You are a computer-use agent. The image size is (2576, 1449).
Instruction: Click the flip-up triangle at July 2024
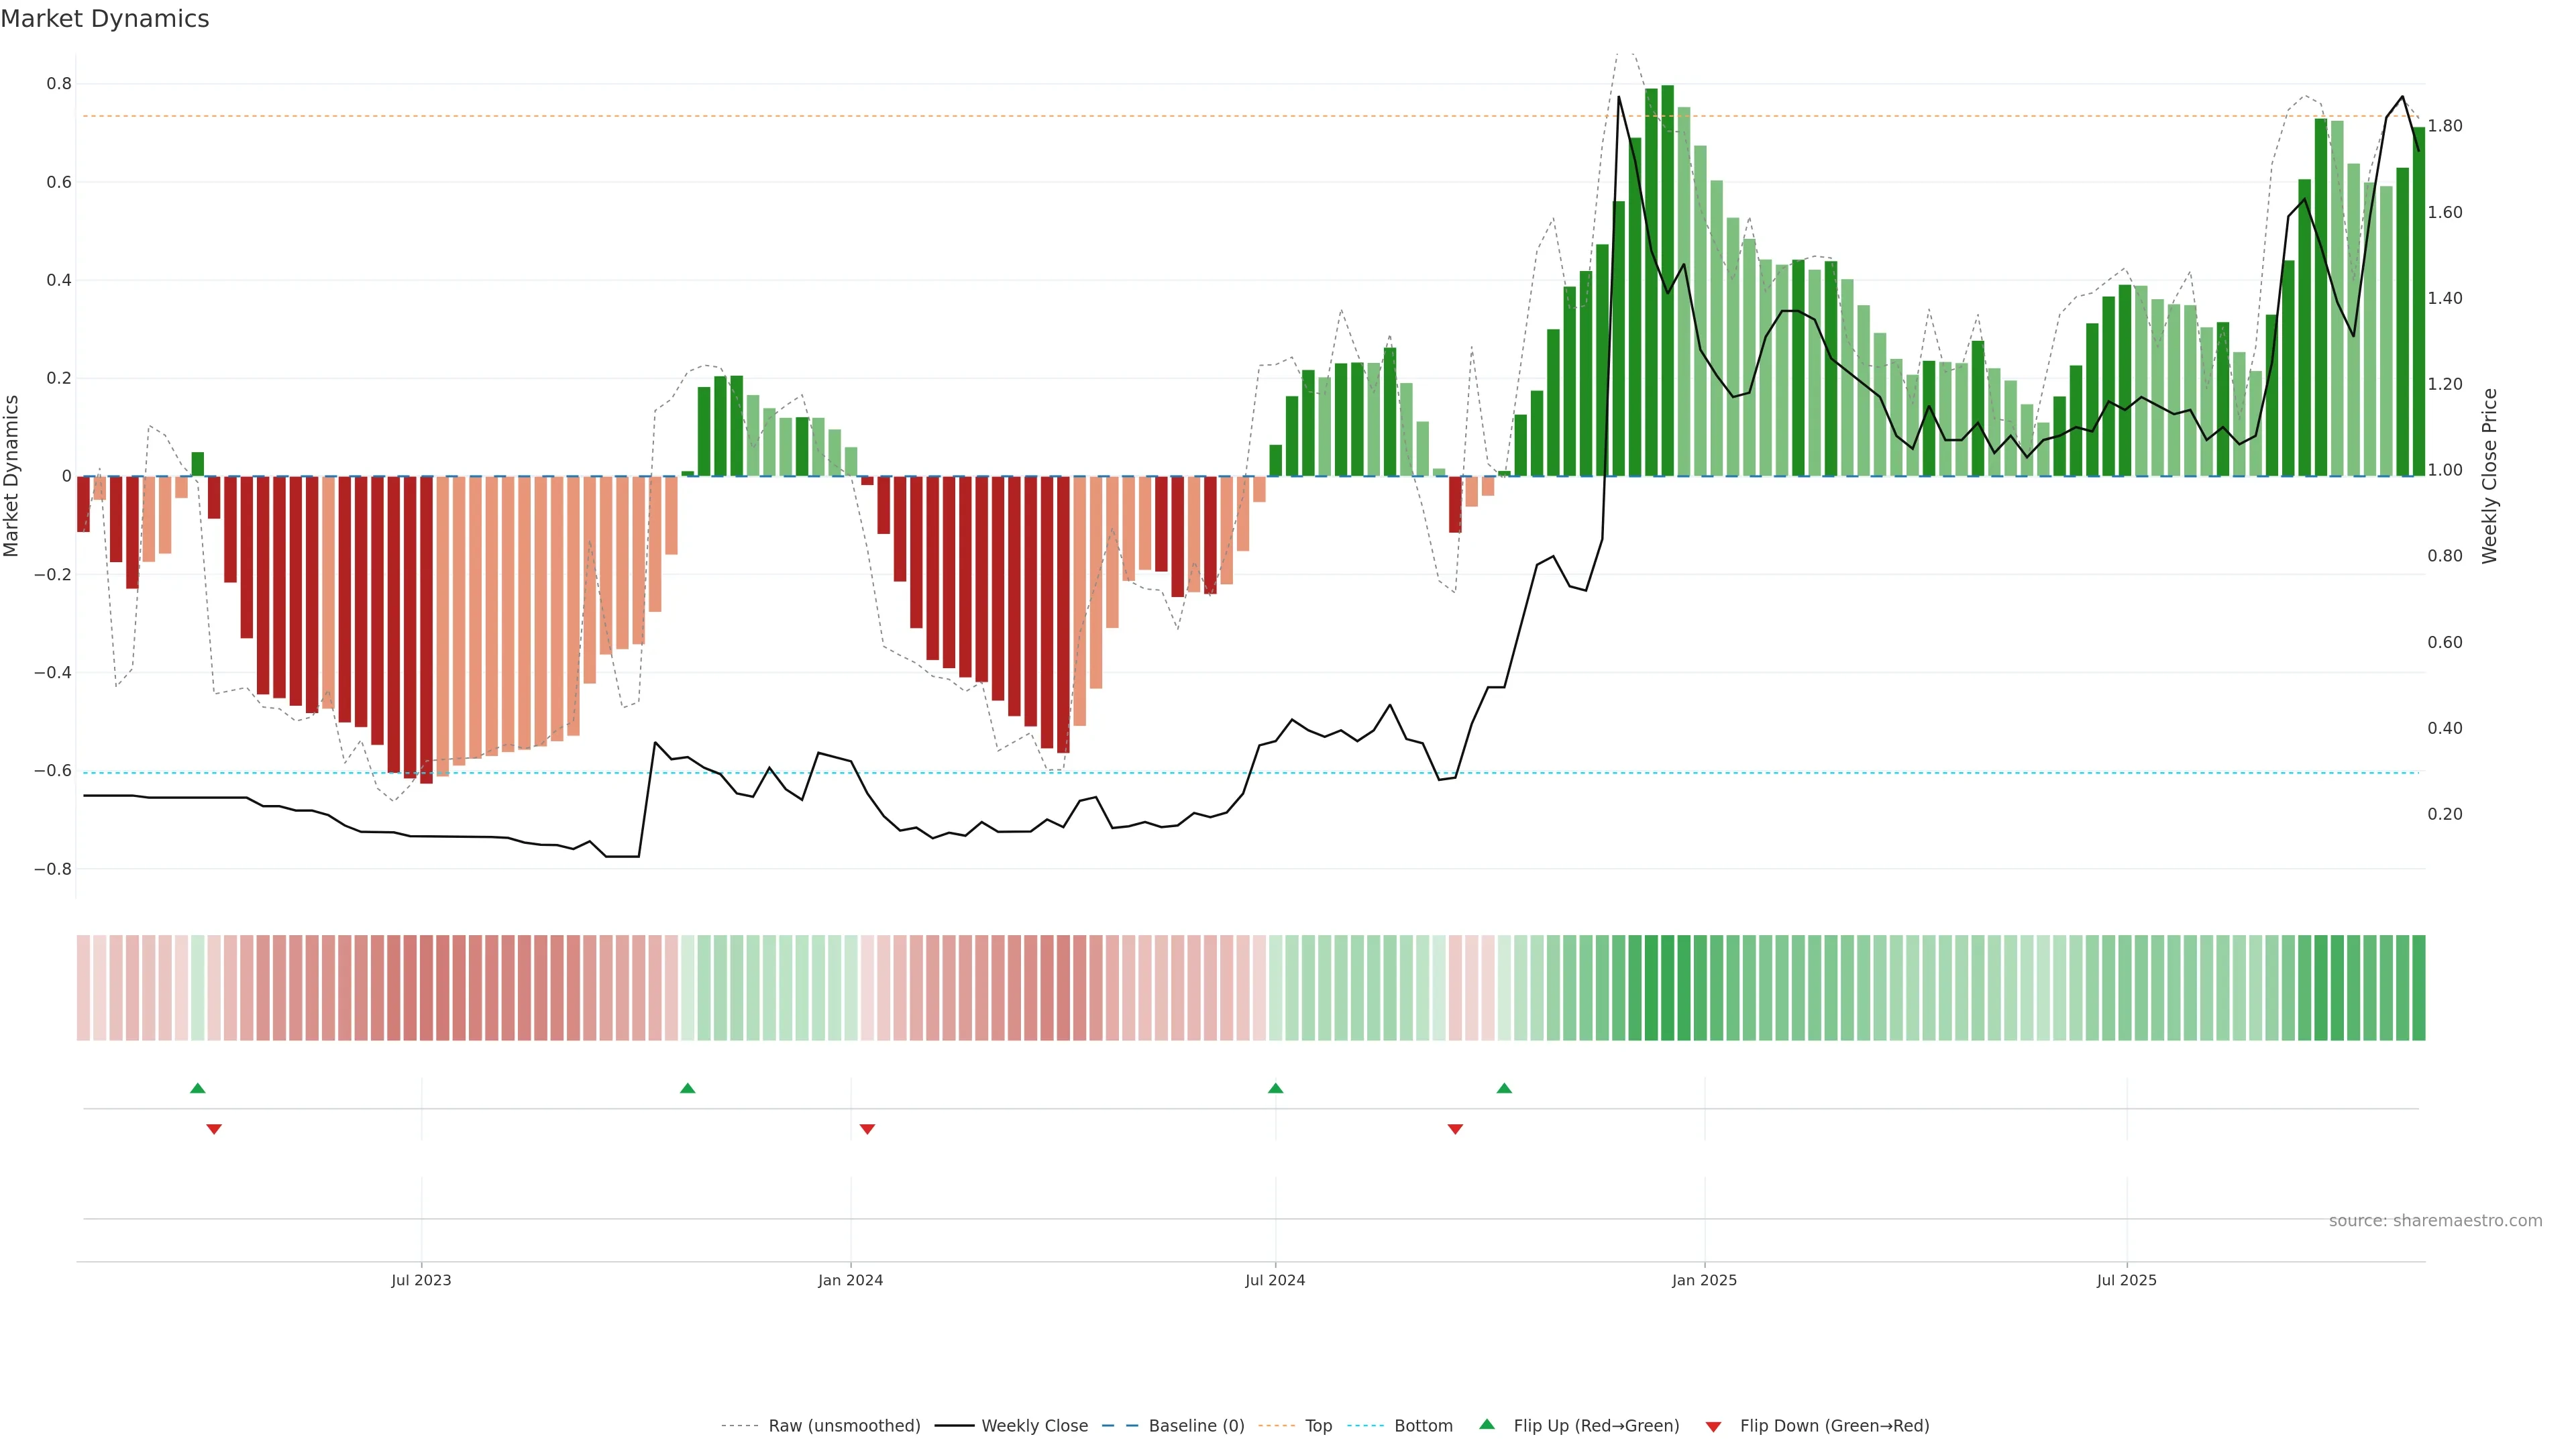[x=1275, y=1088]
